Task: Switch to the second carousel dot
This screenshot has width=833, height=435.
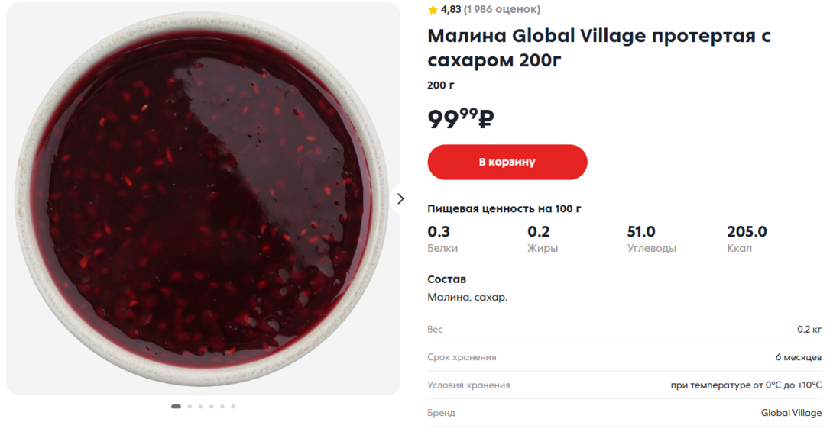Action: pyautogui.click(x=190, y=407)
